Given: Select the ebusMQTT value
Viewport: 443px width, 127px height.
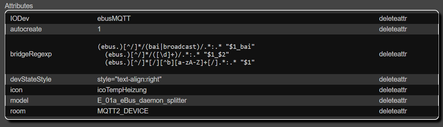Looking at the screenshot, I should [x=114, y=19].
